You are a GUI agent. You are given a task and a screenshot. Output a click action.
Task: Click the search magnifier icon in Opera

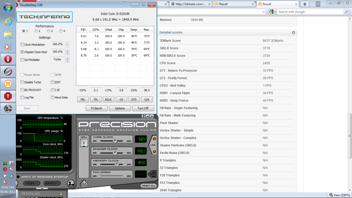[347, 12]
